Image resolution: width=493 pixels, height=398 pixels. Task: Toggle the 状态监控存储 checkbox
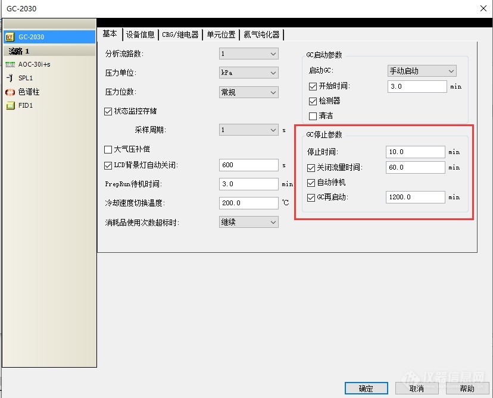pos(108,111)
